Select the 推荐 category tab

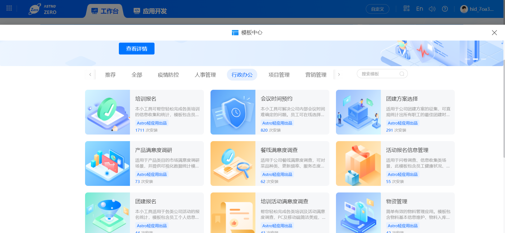tap(110, 75)
